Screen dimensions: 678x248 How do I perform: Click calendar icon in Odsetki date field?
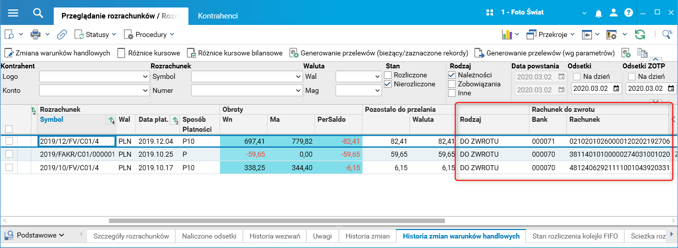tap(616, 88)
